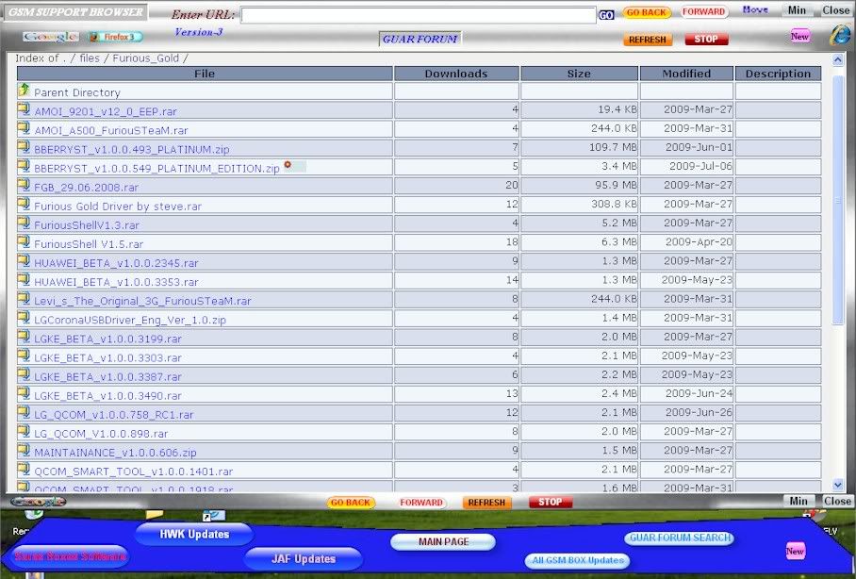856x579 pixels.
Task: Click the file icon beside LGKE_BETA_v1.0.0.3199.rar
Action: coord(24,337)
